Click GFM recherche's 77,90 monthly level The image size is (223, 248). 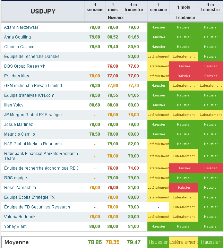pyautogui.click(x=113, y=86)
